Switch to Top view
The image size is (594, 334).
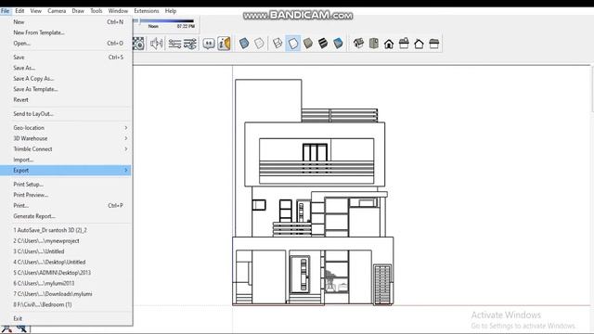click(x=373, y=44)
